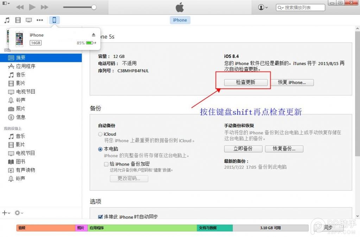Image resolution: width=360 pixels, height=237 pixels.
Task: Switch to Movies library icon
Action: click(x=18, y=20)
